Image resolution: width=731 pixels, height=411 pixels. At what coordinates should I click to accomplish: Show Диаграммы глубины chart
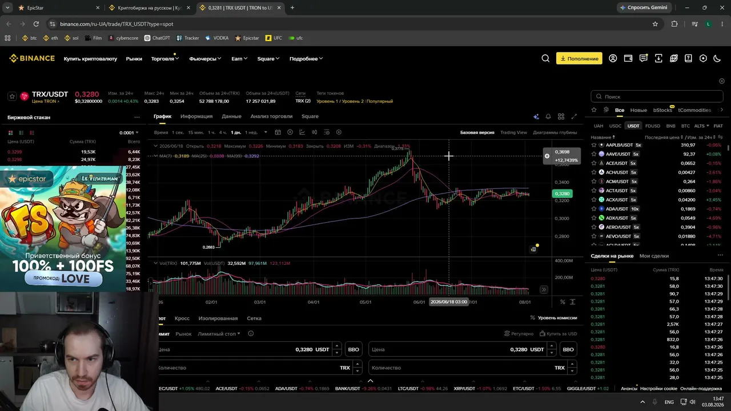coord(555,132)
